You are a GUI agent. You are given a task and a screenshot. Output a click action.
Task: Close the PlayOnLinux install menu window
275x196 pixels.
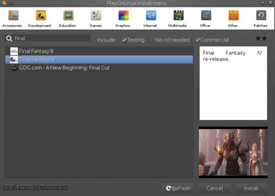click(271, 3)
